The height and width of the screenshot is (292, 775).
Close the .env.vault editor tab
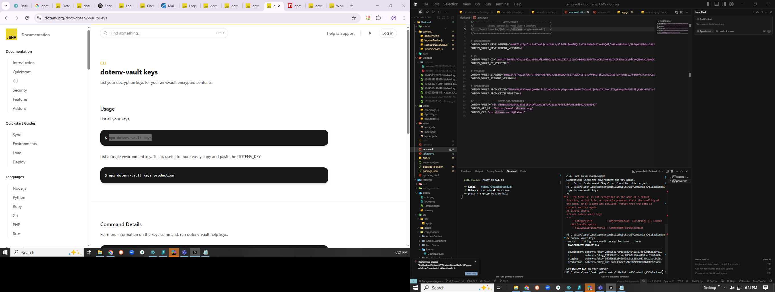588,12
